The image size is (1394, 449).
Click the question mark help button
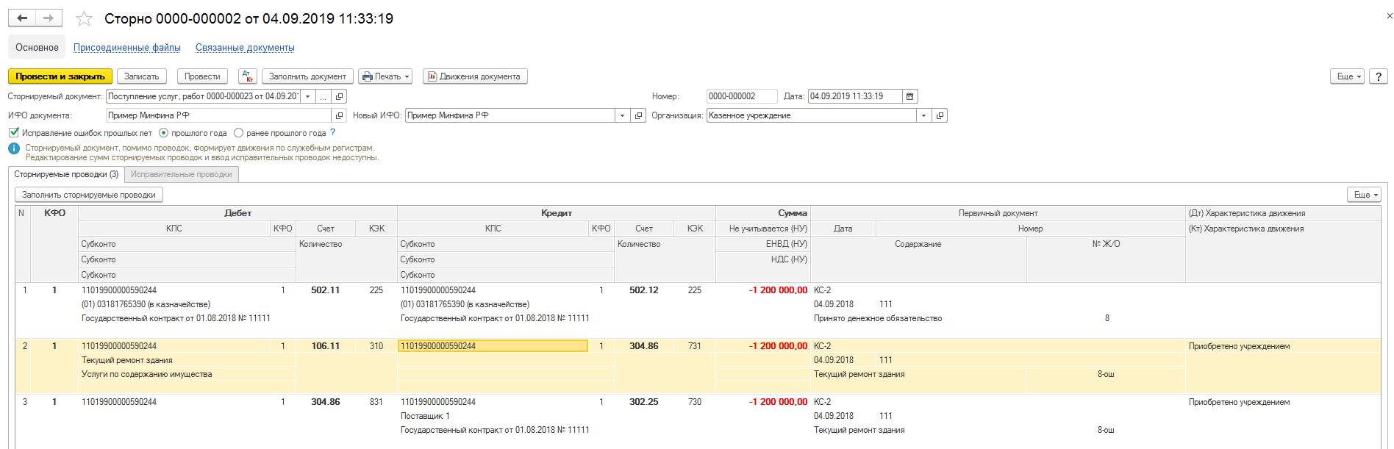[1378, 76]
